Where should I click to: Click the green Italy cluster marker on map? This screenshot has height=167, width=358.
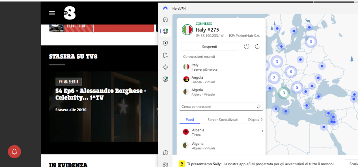(x=284, y=93)
